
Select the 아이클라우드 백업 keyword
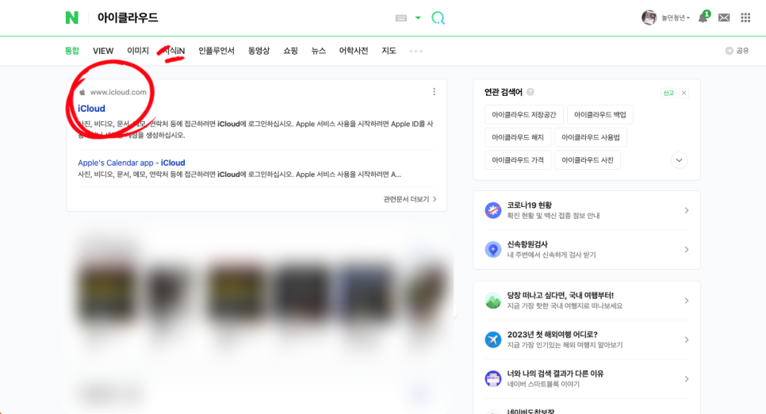[x=600, y=114]
